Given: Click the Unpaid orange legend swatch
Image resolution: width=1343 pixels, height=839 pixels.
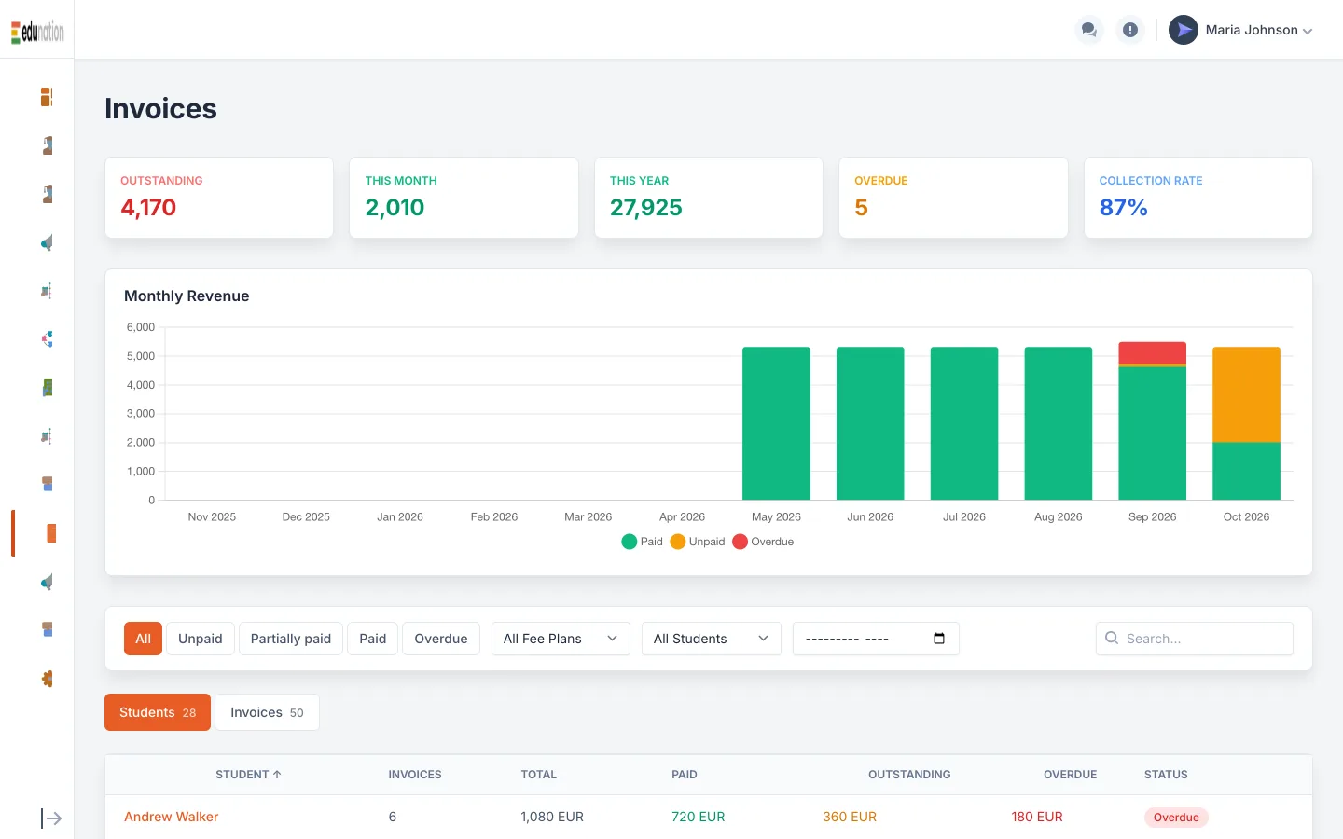Looking at the screenshot, I should (678, 542).
